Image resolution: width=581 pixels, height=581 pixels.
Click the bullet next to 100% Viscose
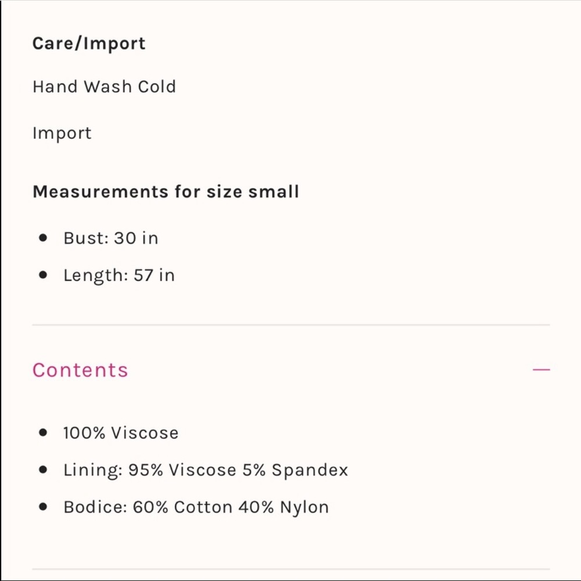(x=43, y=433)
